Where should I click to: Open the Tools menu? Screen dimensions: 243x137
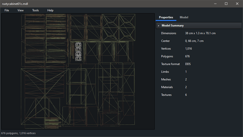35,10
